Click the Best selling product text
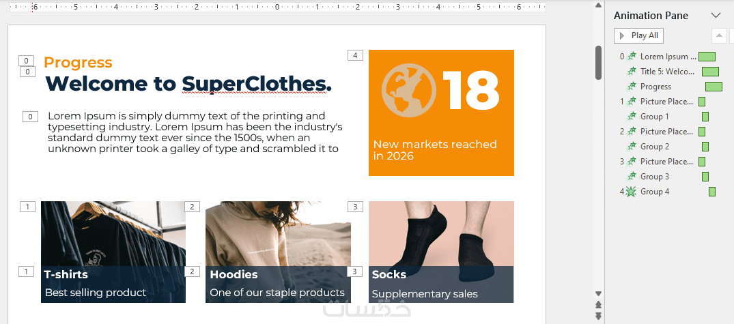Image resolution: width=734 pixels, height=324 pixels. 96,293
